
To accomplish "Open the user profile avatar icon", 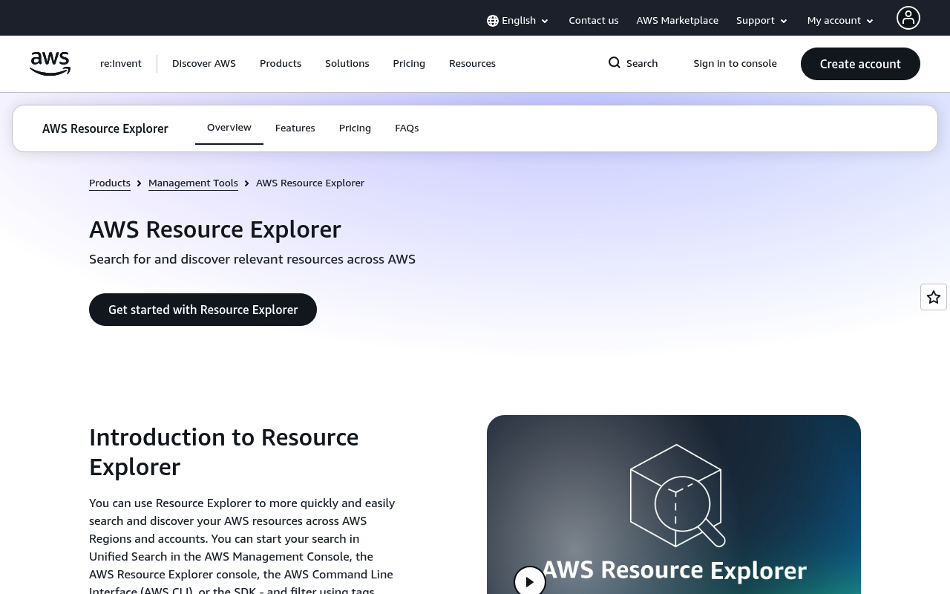I will pyautogui.click(x=908, y=18).
